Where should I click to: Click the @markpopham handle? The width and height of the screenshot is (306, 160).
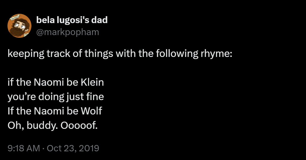[x=67, y=32]
